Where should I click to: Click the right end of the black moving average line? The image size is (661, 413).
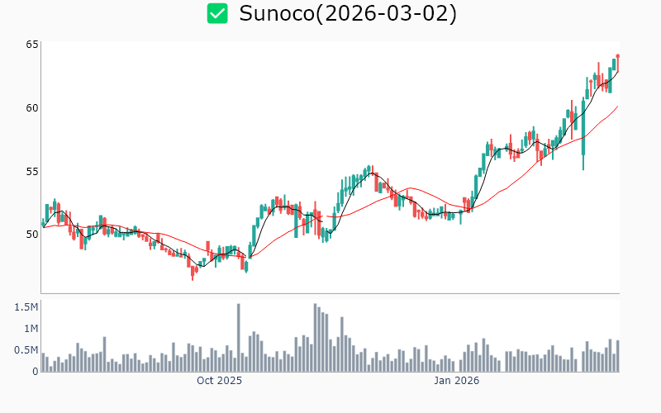618,71
